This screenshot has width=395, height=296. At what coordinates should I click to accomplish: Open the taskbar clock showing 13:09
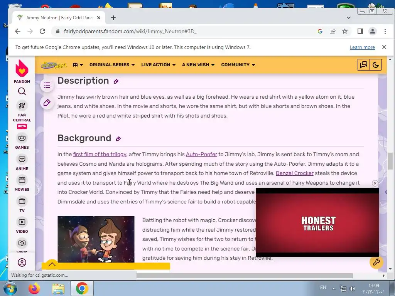373,288
